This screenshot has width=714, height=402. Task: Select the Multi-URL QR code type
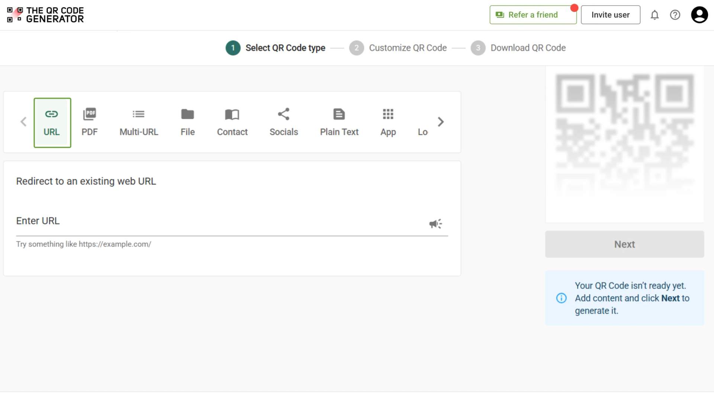pyautogui.click(x=139, y=123)
